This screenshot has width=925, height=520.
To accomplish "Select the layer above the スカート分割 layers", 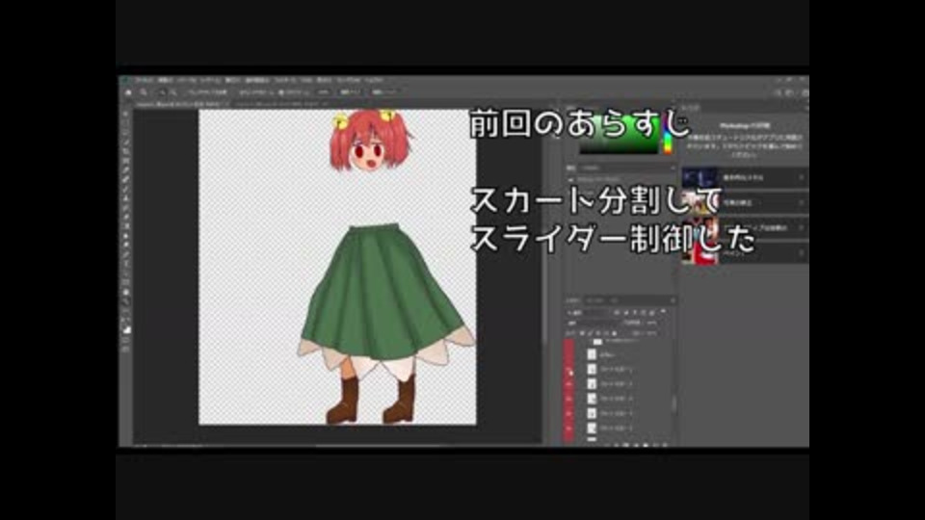I will (622, 355).
